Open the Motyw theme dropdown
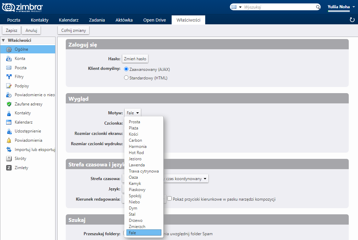Viewport: 358px width, 240px height. [133, 113]
